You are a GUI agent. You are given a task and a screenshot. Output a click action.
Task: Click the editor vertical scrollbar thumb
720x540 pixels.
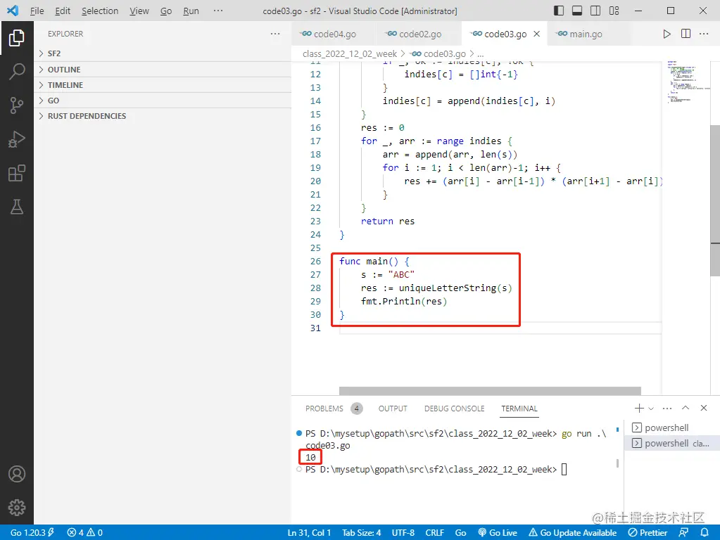(715, 200)
